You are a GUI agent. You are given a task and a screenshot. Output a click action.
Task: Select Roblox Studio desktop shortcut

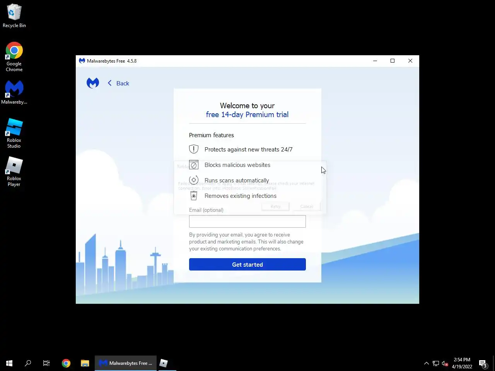(14, 133)
